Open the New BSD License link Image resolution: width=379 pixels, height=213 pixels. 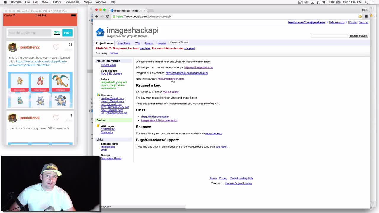click(111, 74)
